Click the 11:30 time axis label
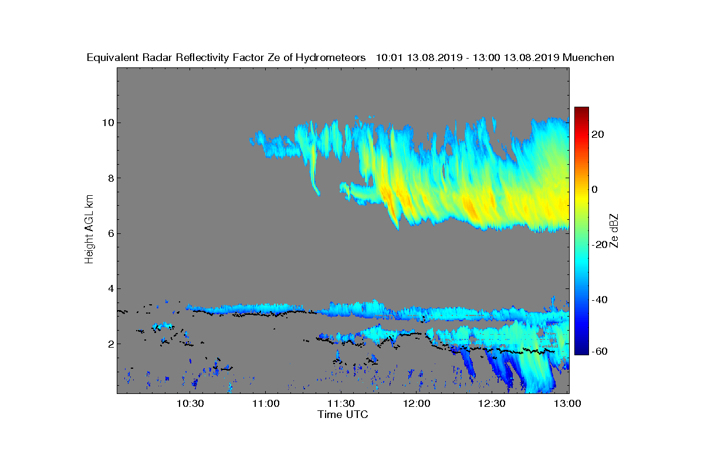The image size is (704, 469). pos(341,403)
